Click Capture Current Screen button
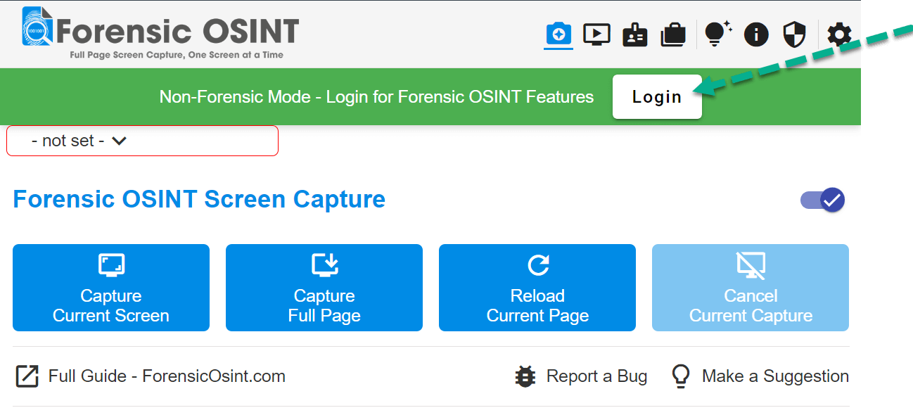913x415 pixels. (x=111, y=288)
